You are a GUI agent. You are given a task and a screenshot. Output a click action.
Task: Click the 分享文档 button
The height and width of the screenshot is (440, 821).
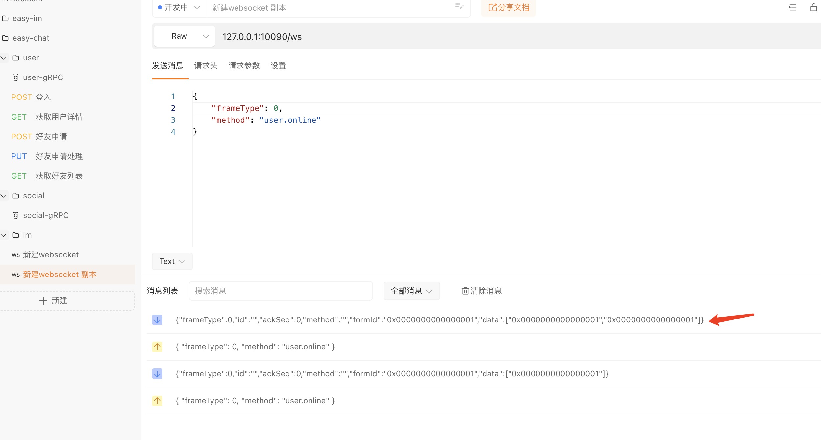point(509,7)
